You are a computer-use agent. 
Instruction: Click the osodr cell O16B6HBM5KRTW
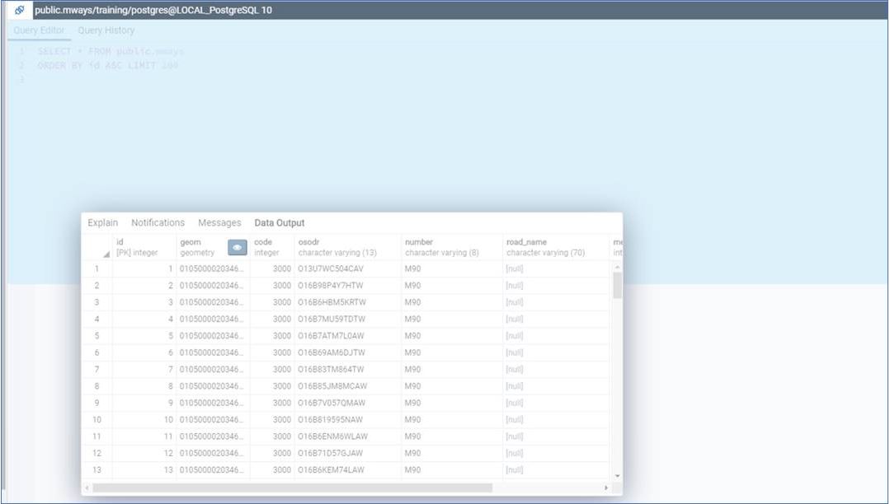pyautogui.click(x=347, y=302)
